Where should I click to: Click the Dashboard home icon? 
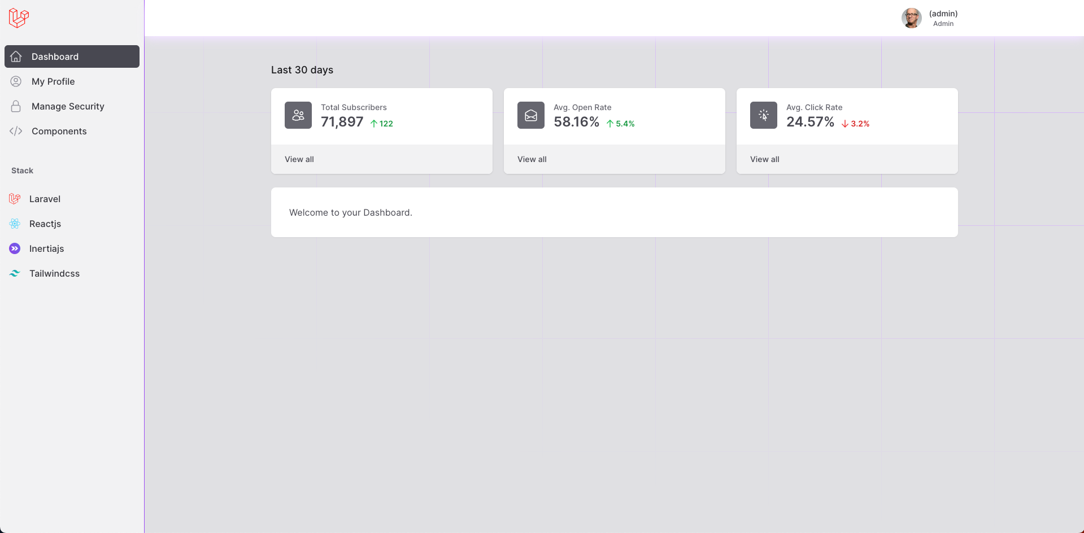[x=16, y=56]
